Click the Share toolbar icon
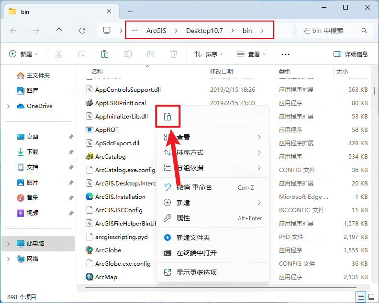The image size is (379, 303). click(x=151, y=54)
